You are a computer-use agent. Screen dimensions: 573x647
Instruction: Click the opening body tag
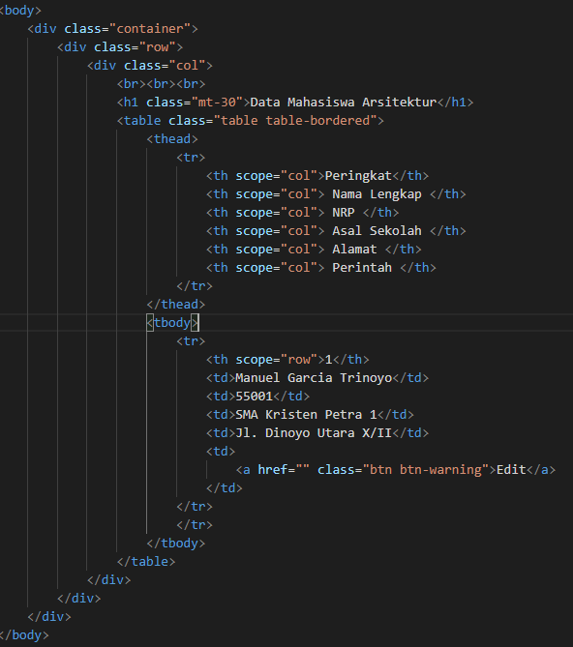(x=20, y=11)
